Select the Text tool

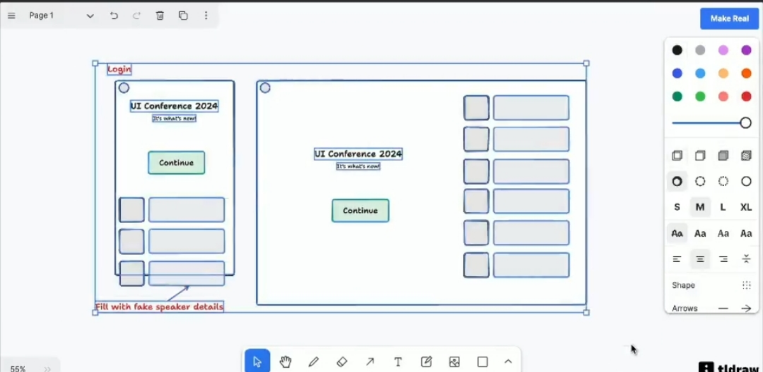(398, 362)
